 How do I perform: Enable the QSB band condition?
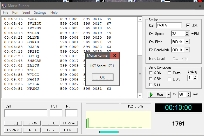pyautogui.click(x=151, y=85)
